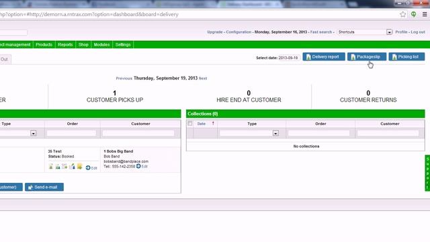Viewport: 430px width, 242px height.
Task: Go to Previous day link
Action: pyautogui.click(x=124, y=79)
